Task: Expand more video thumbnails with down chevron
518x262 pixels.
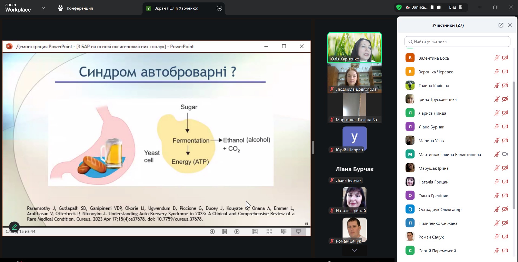Action: 355,250
